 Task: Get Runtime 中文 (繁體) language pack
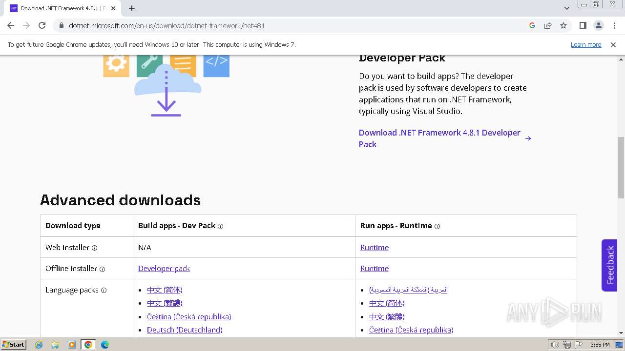click(387, 317)
